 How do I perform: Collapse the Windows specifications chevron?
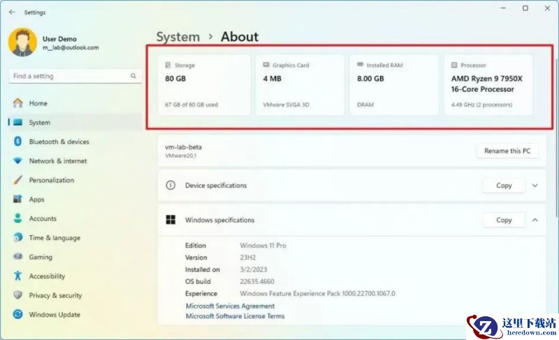535,220
